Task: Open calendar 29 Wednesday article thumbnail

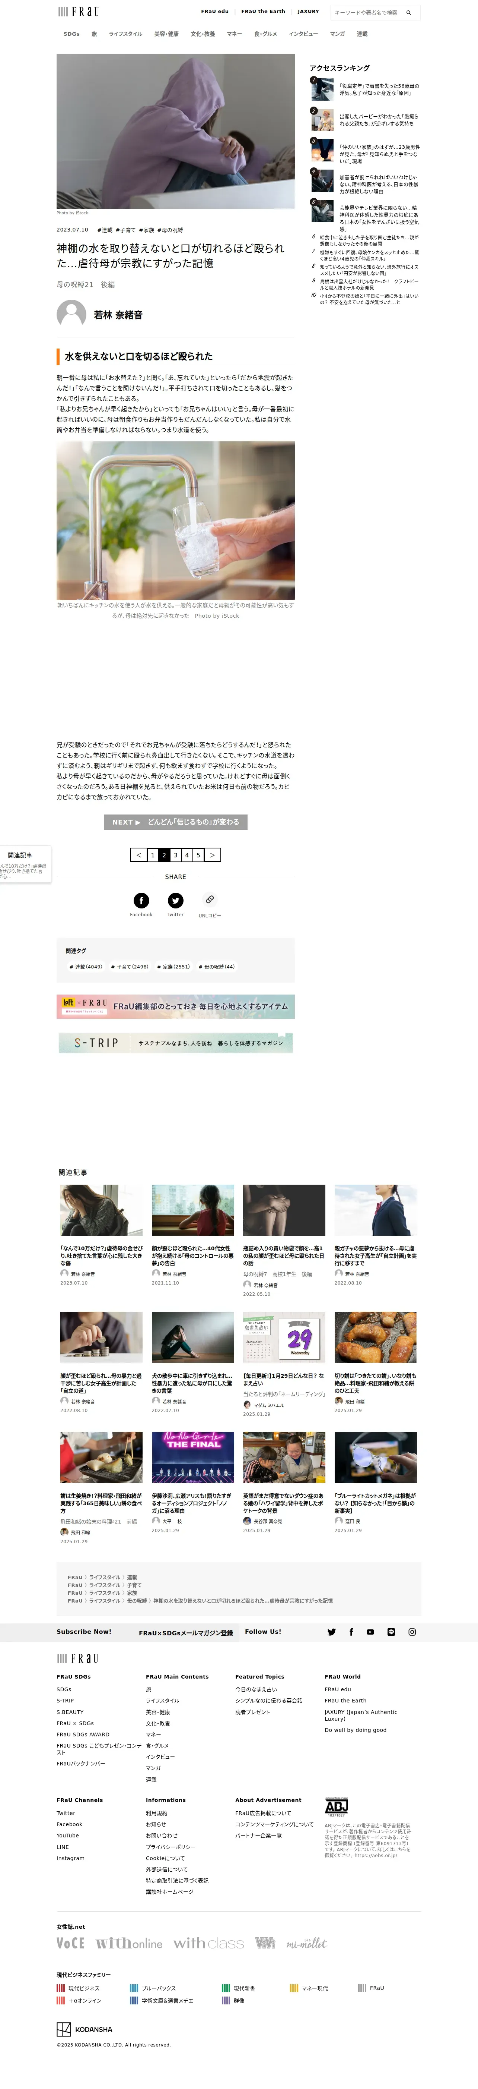Action: [x=284, y=1337]
